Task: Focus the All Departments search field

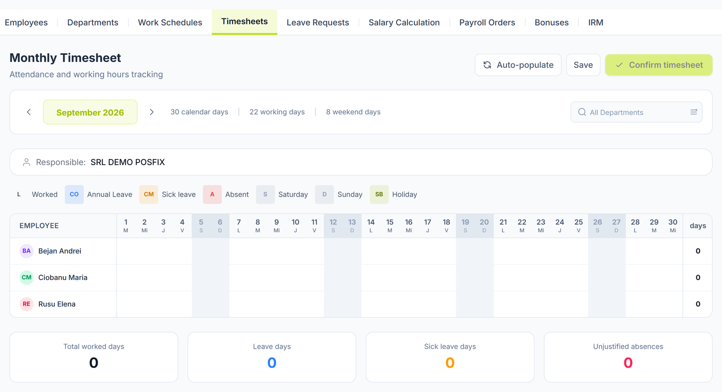Action: point(636,112)
